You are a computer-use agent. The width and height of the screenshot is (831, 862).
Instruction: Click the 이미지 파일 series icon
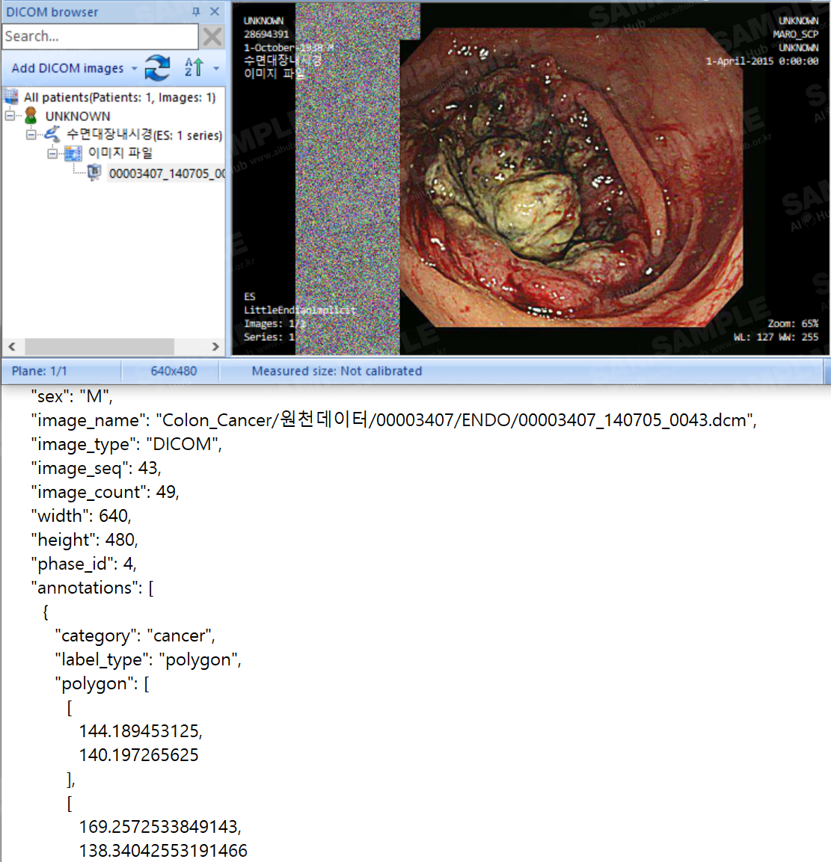[x=73, y=153]
